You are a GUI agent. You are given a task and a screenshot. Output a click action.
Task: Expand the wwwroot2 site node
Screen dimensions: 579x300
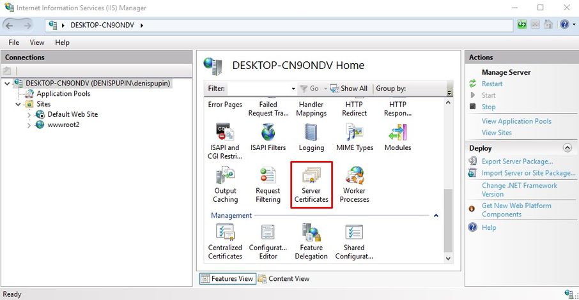(29, 125)
